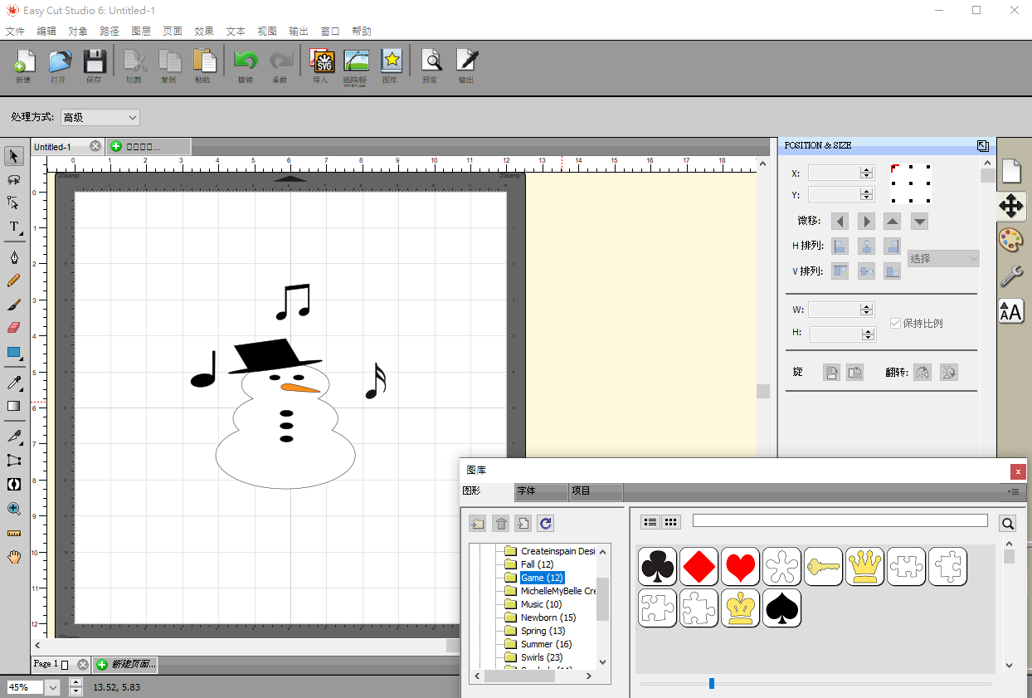
Task: Switch library to grid thumbnail view
Action: pos(671,522)
